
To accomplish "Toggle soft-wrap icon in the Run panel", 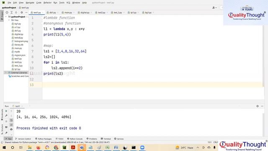I will (11, 120).
